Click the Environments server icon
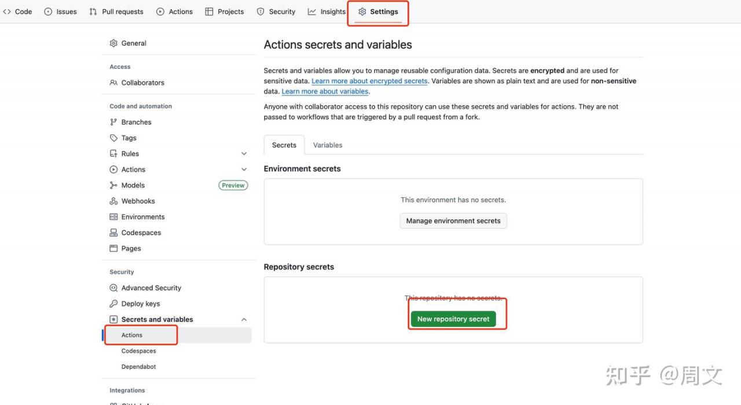741x405 pixels. [113, 217]
